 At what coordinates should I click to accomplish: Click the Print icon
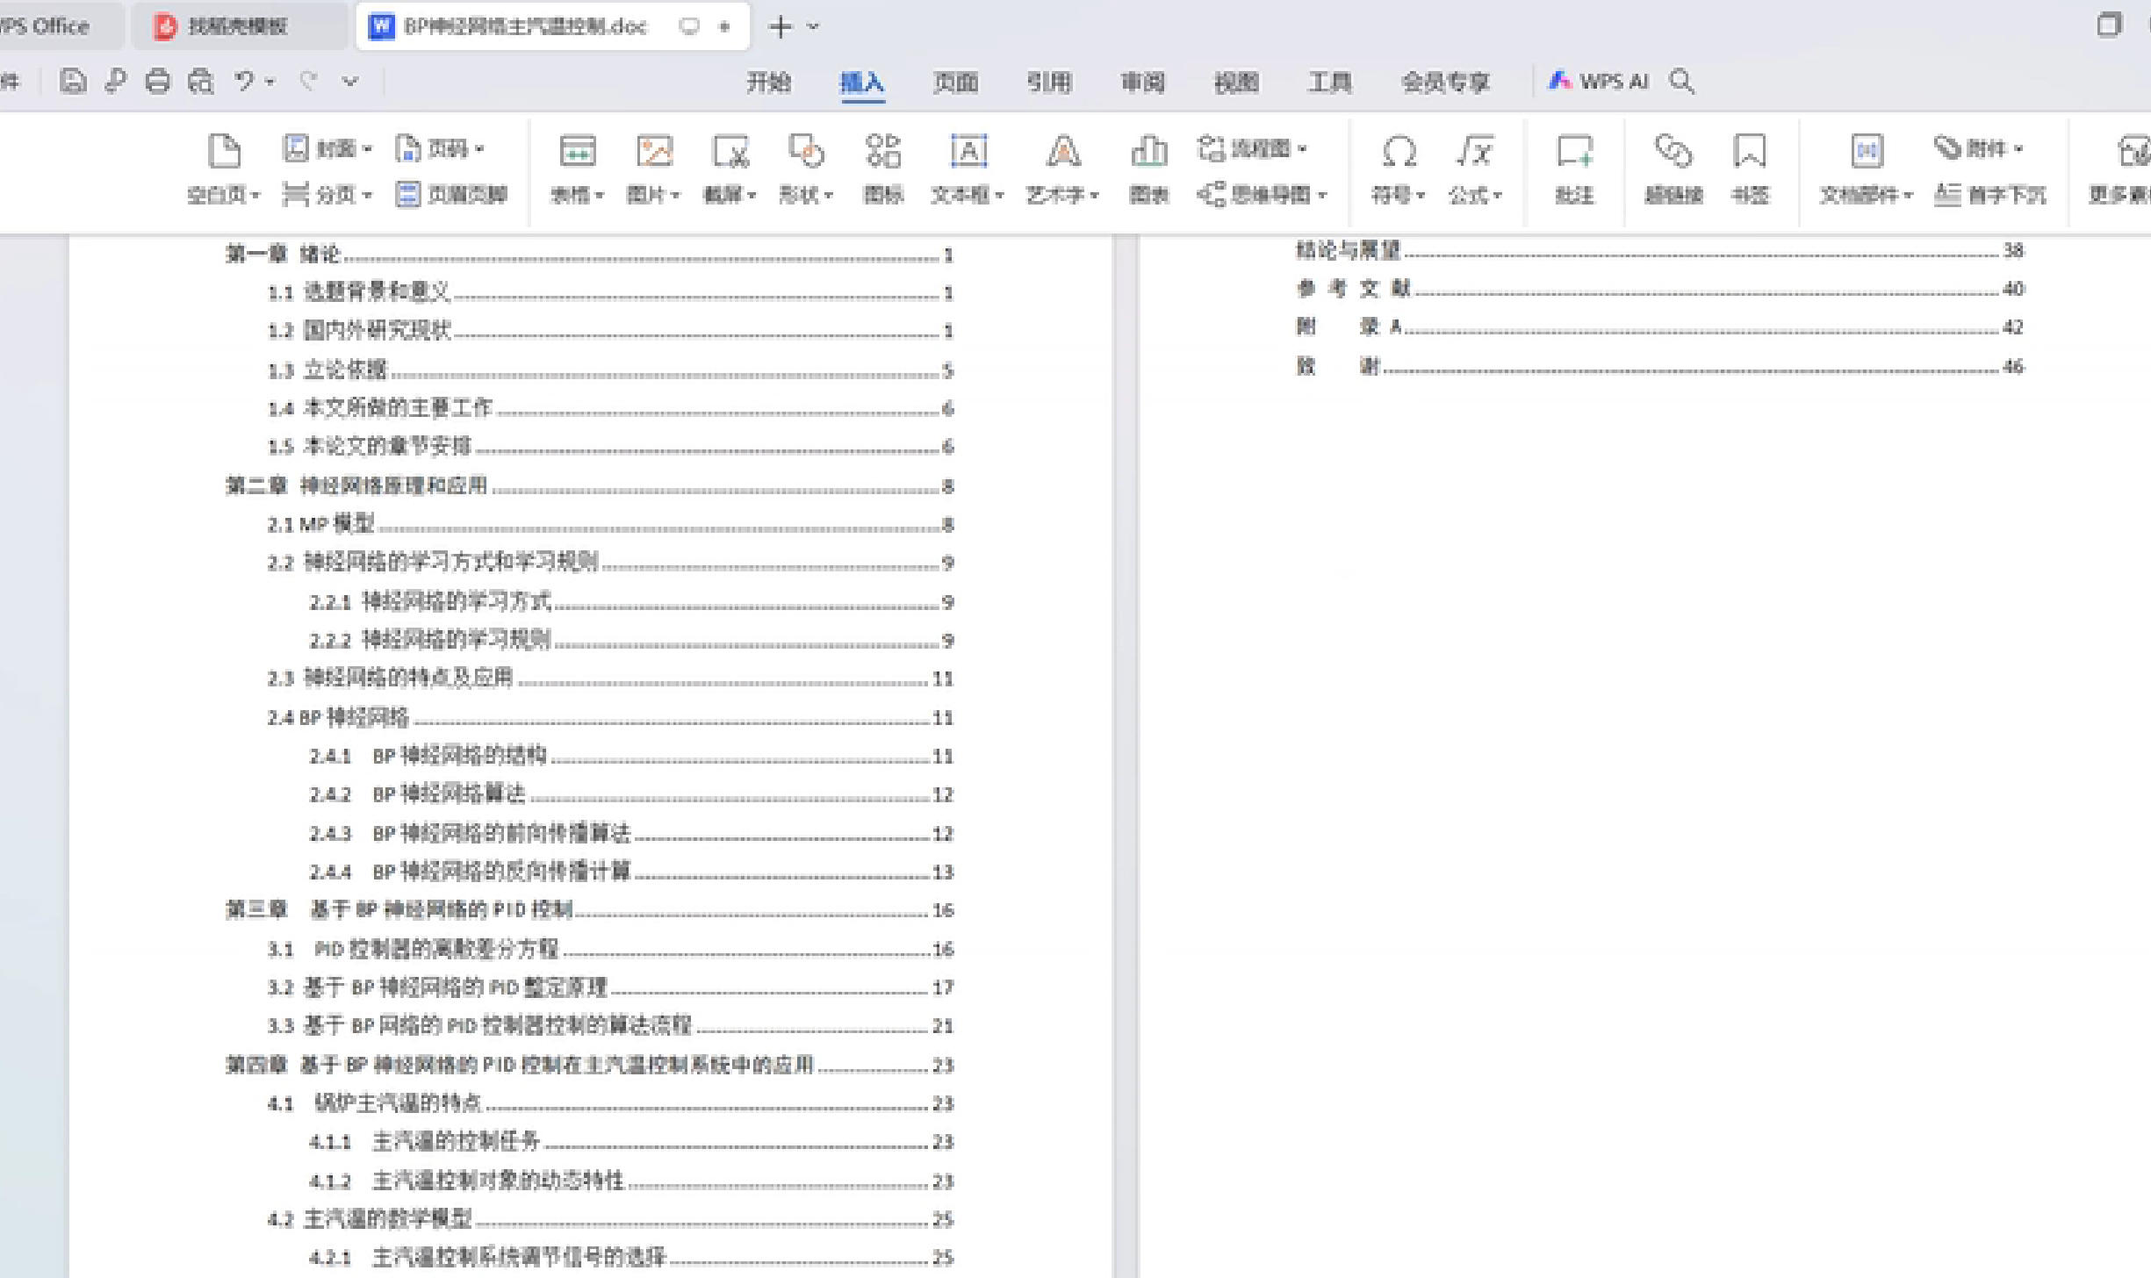(x=158, y=82)
